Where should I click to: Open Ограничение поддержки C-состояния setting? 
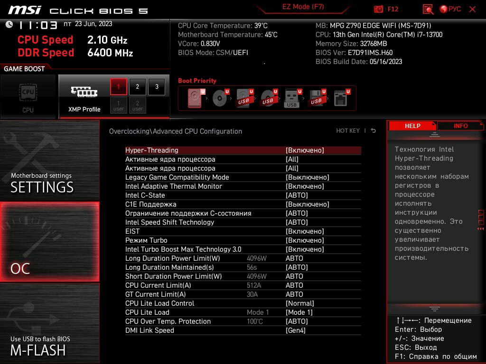point(243,213)
